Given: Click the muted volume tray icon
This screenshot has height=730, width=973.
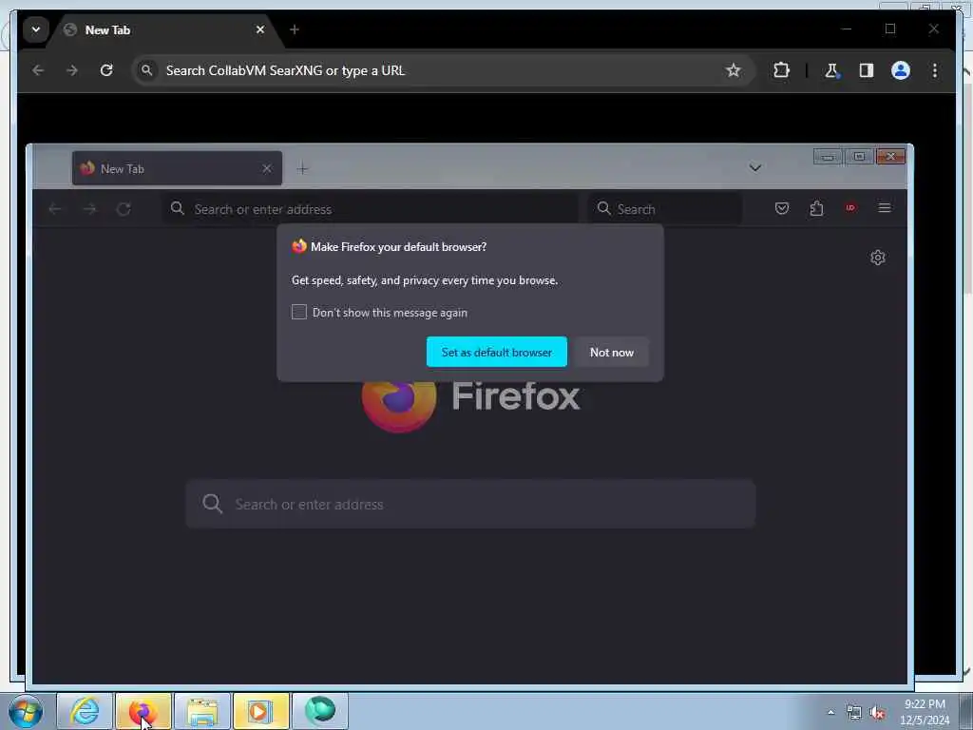Looking at the screenshot, I should (877, 713).
